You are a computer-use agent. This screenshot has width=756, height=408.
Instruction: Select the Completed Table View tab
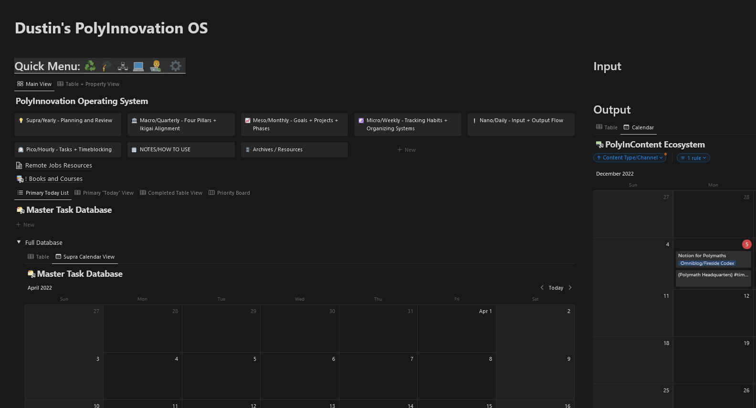171,193
